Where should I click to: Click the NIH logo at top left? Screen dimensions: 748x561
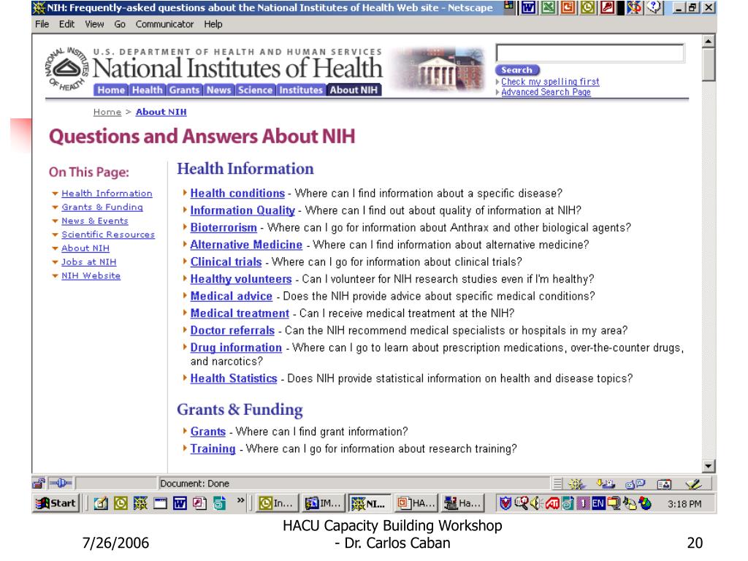click(66, 69)
